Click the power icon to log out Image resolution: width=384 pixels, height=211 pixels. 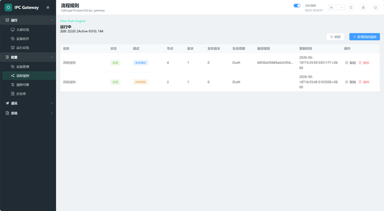[x=375, y=7]
